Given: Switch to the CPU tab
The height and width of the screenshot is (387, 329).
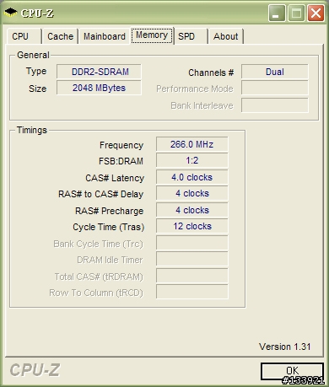Looking at the screenshot, I should (24, 36).
